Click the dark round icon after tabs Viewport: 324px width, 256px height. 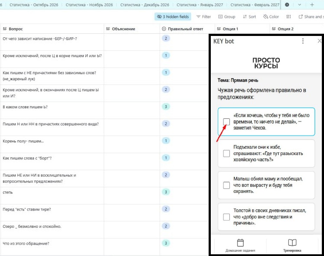pos(287,5)
